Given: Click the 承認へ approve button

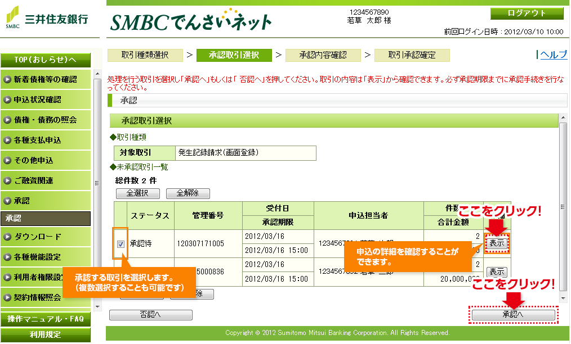Looking at the screenshot, I should pyautogui.click(x=513, y=315).
